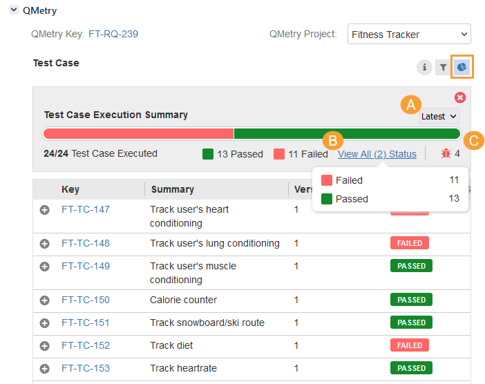Open the Latest execution dropdown
The height and width of the screenshot is (384, 485).
(x=439, y=116)
